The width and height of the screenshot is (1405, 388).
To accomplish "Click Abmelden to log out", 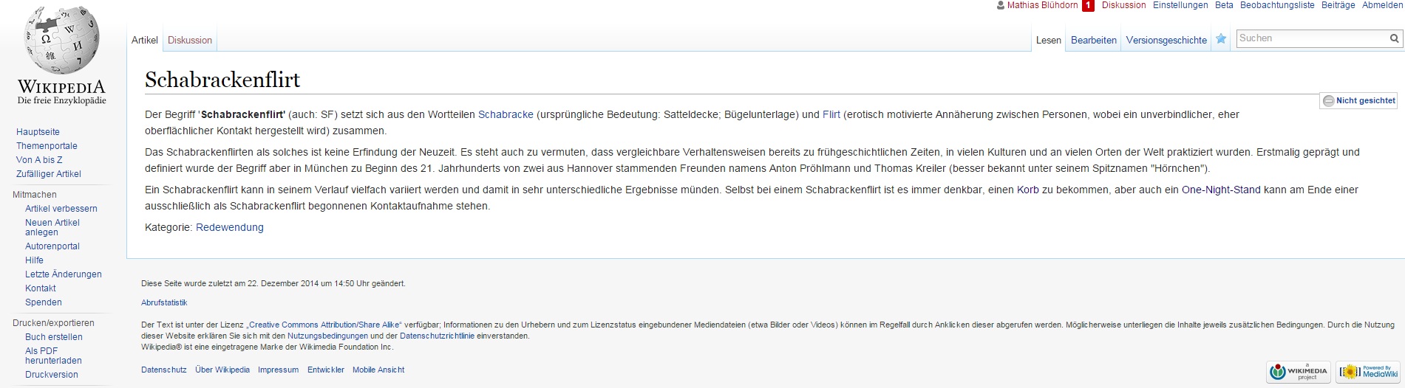I will point(1381,5).
